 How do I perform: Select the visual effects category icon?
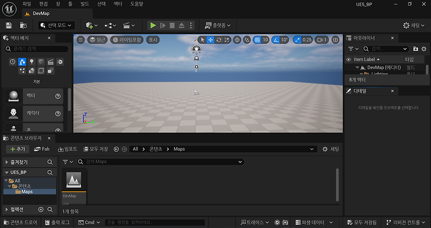pos(22,70)
